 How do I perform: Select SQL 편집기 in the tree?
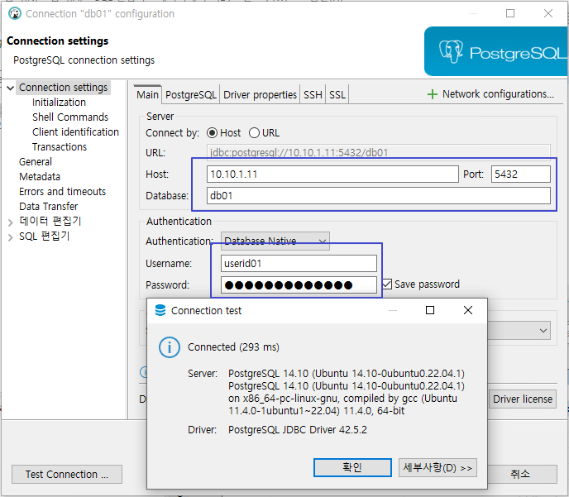click(45, 237)
